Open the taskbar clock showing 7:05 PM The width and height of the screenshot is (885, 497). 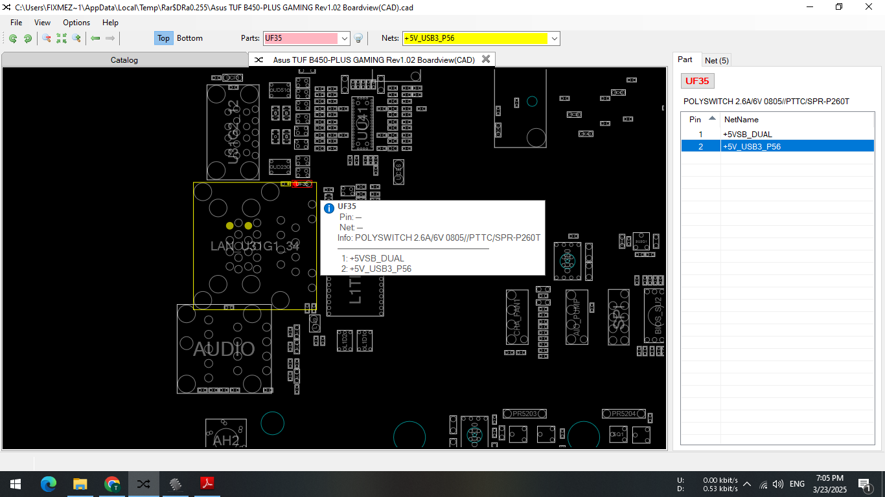[830, 484]
